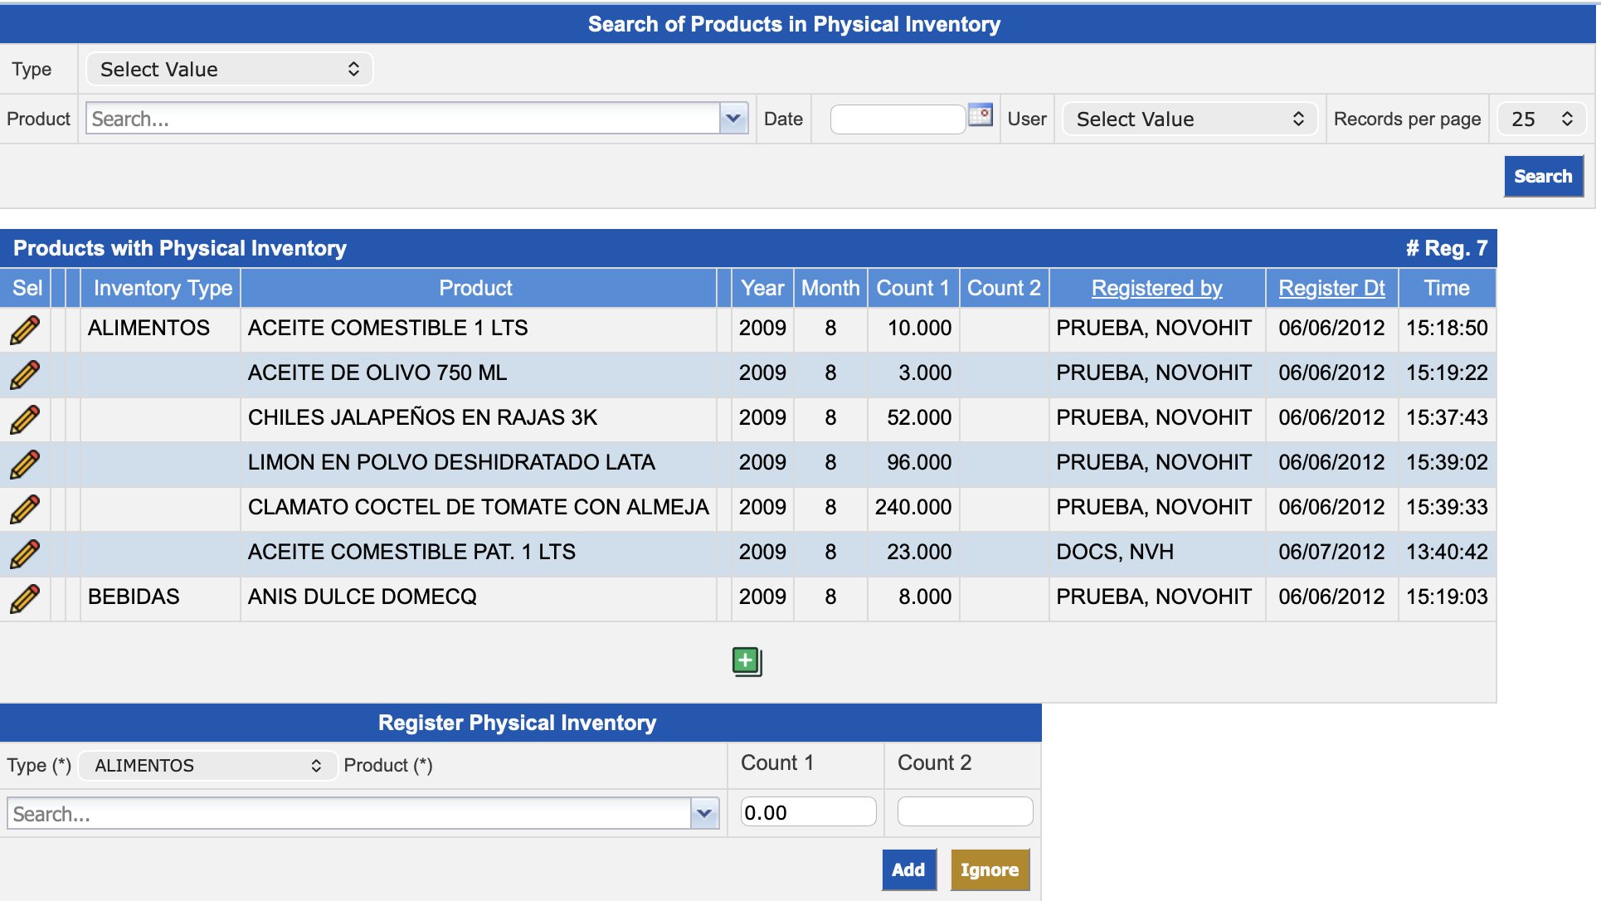Edit the ANIS DULCE DOMECQ row

pos(25,598)
